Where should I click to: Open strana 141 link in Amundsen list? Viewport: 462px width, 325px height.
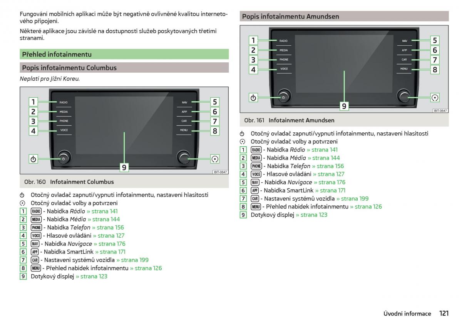click(x=322, y=150)
